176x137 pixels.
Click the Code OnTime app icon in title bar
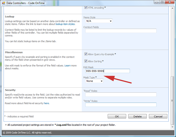tap(3, 3)
